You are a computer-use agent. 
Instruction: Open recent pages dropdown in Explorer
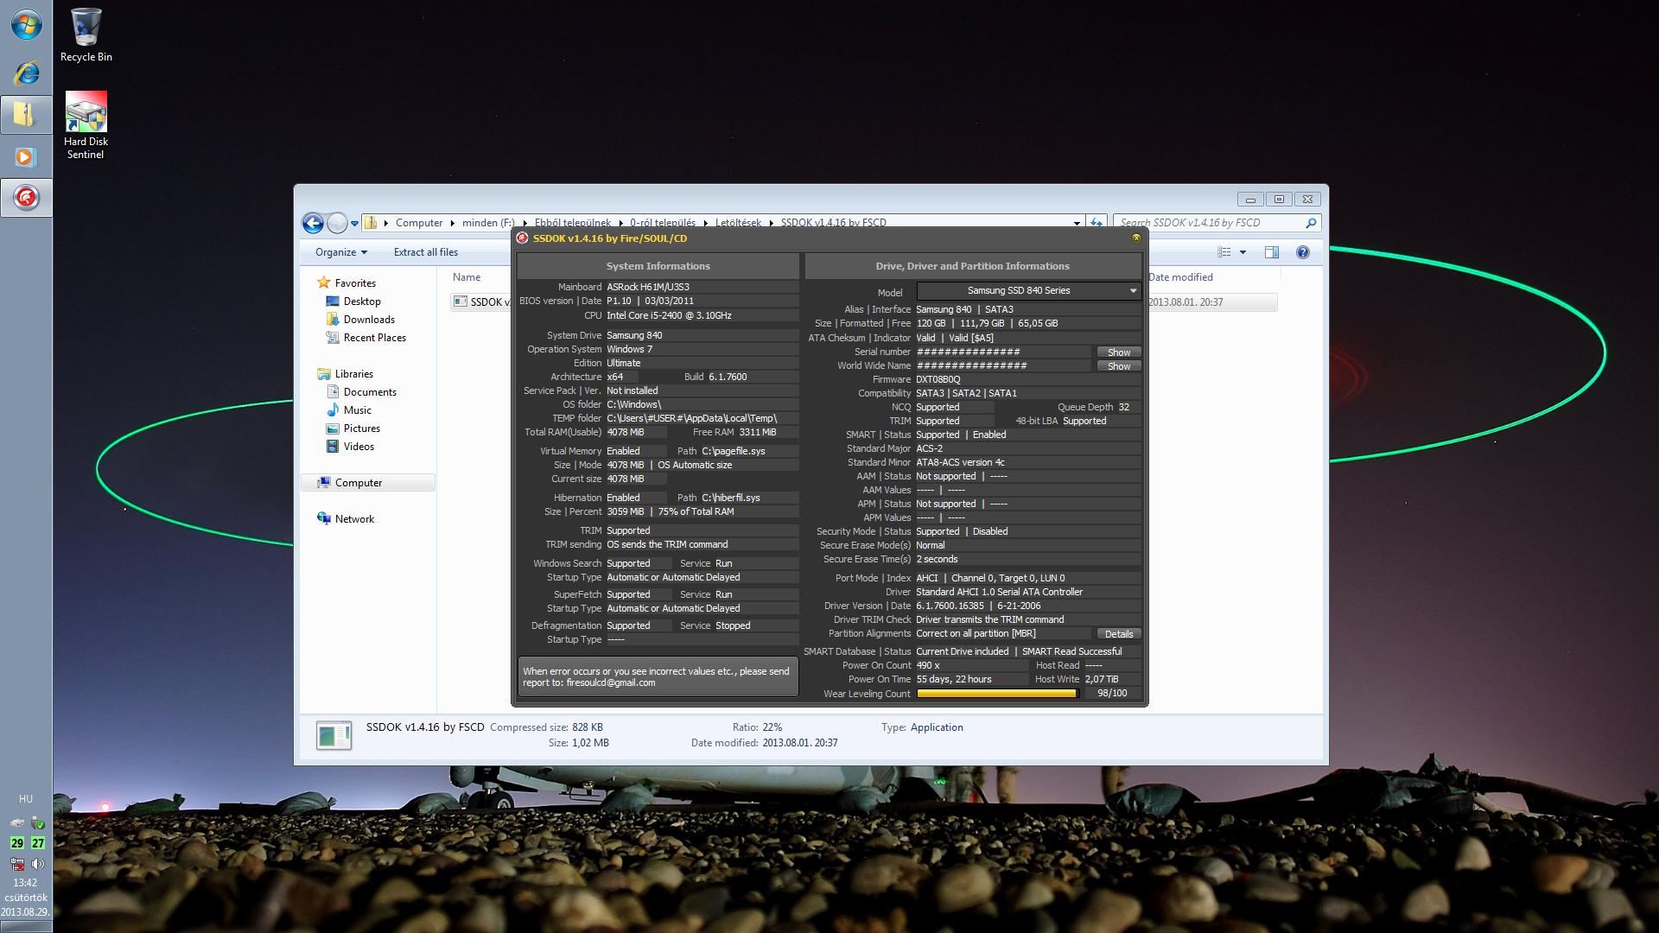(x=354, y=224)
